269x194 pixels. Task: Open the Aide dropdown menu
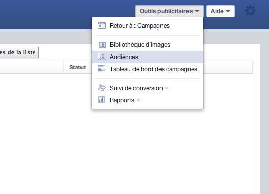[221, 11]
